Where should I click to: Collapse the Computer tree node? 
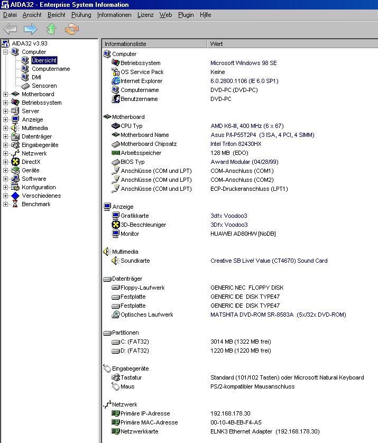(5, 52)
